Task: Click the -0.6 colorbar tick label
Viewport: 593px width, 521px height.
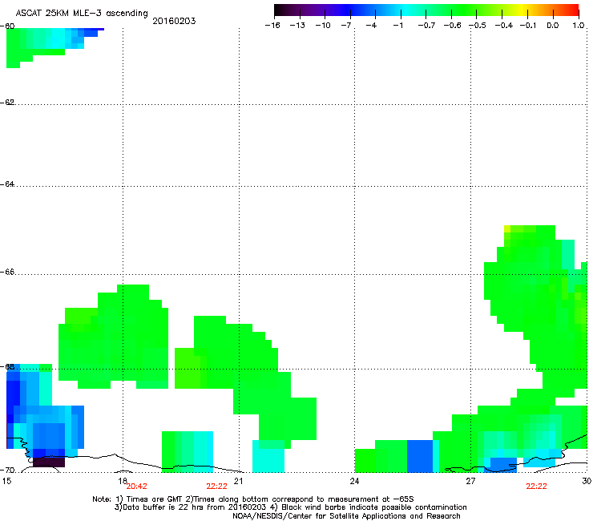Action: 452,26
